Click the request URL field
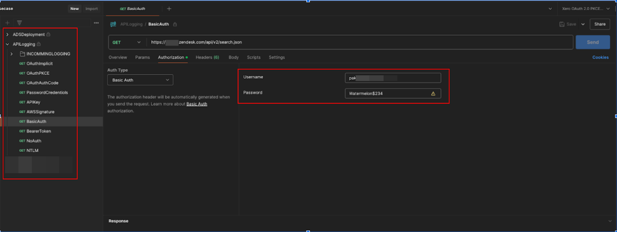617x232 pixels. (360, 42)
